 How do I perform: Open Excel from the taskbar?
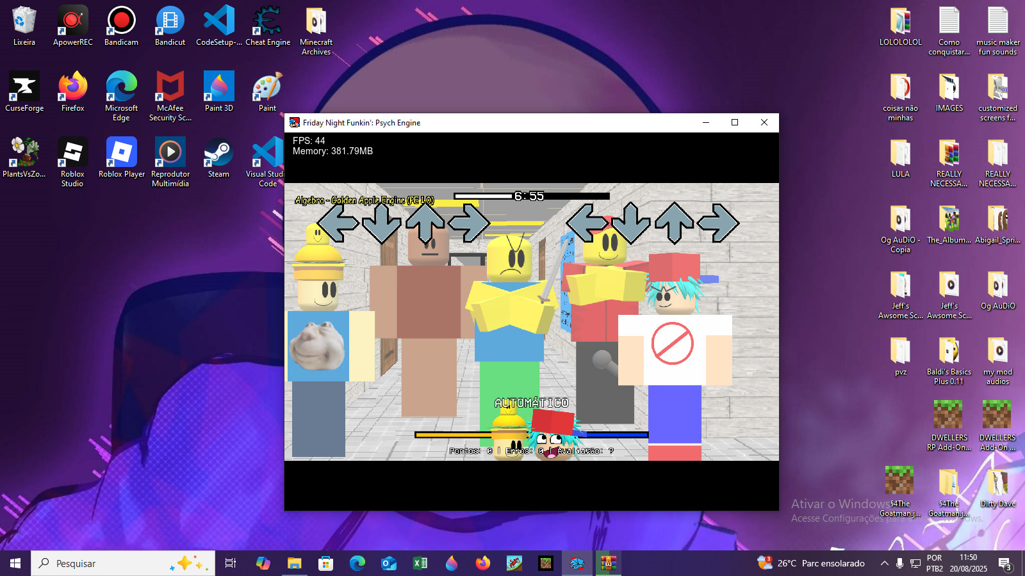(420, 563)
